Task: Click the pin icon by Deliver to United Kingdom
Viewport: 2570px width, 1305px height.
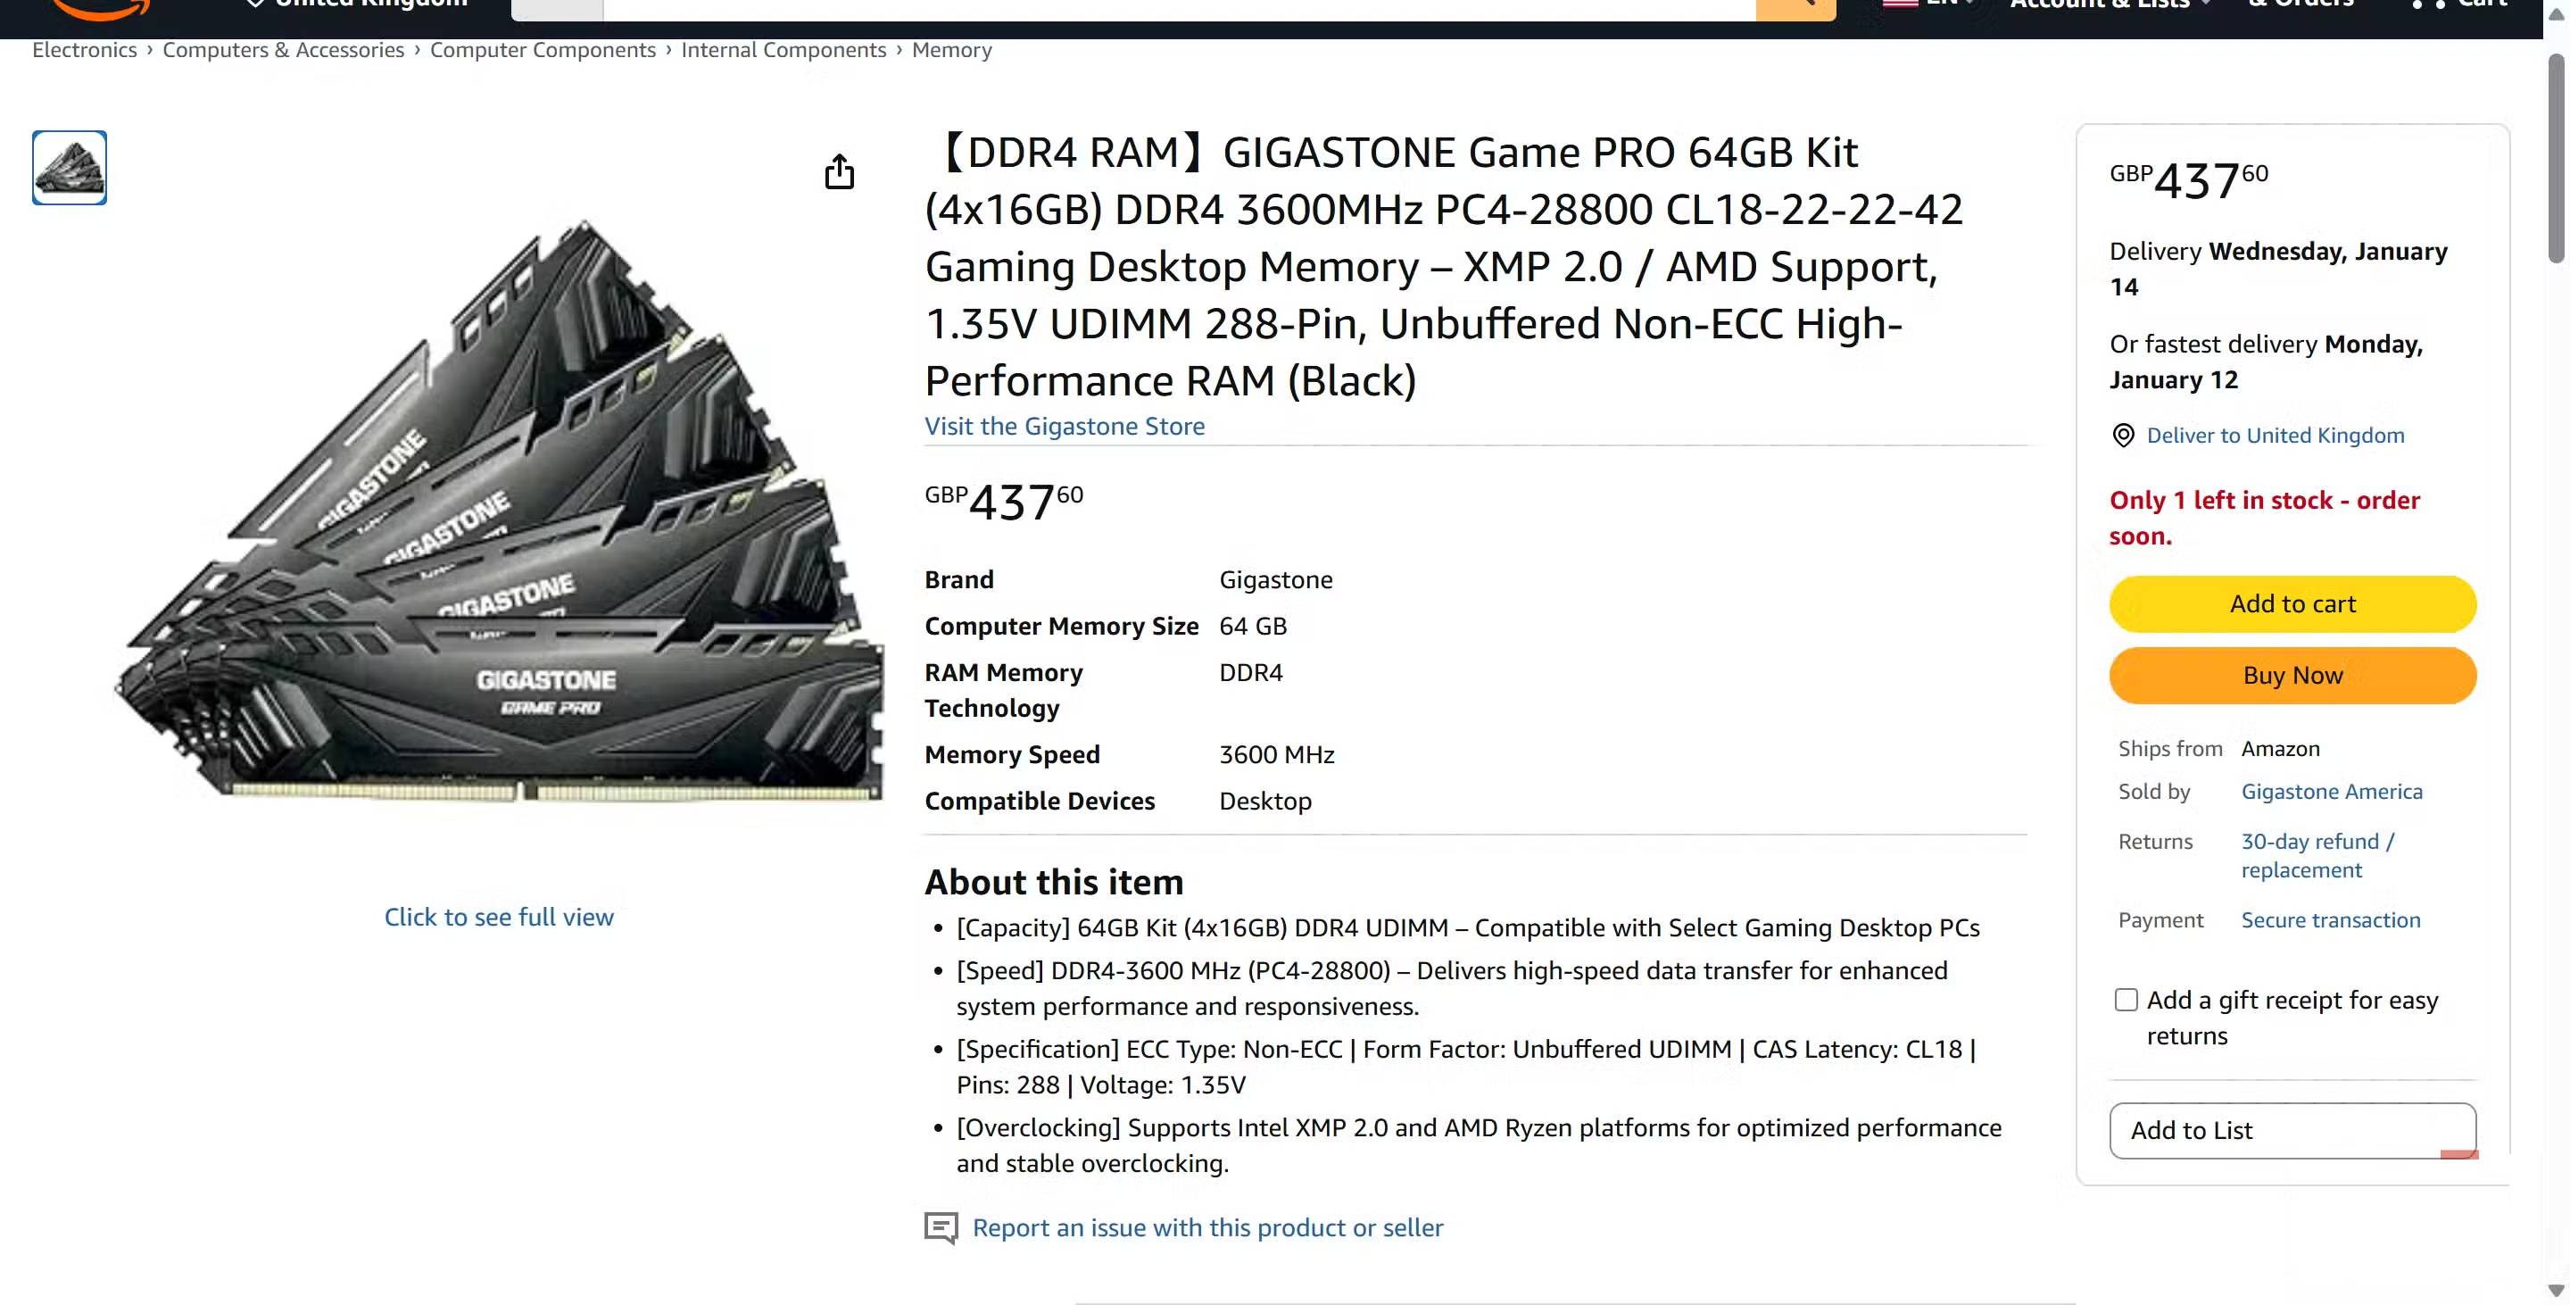Action: (2123, 435)
